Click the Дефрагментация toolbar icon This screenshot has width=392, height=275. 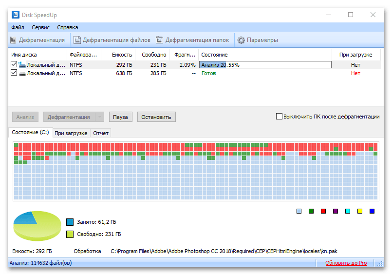[14, 40]
